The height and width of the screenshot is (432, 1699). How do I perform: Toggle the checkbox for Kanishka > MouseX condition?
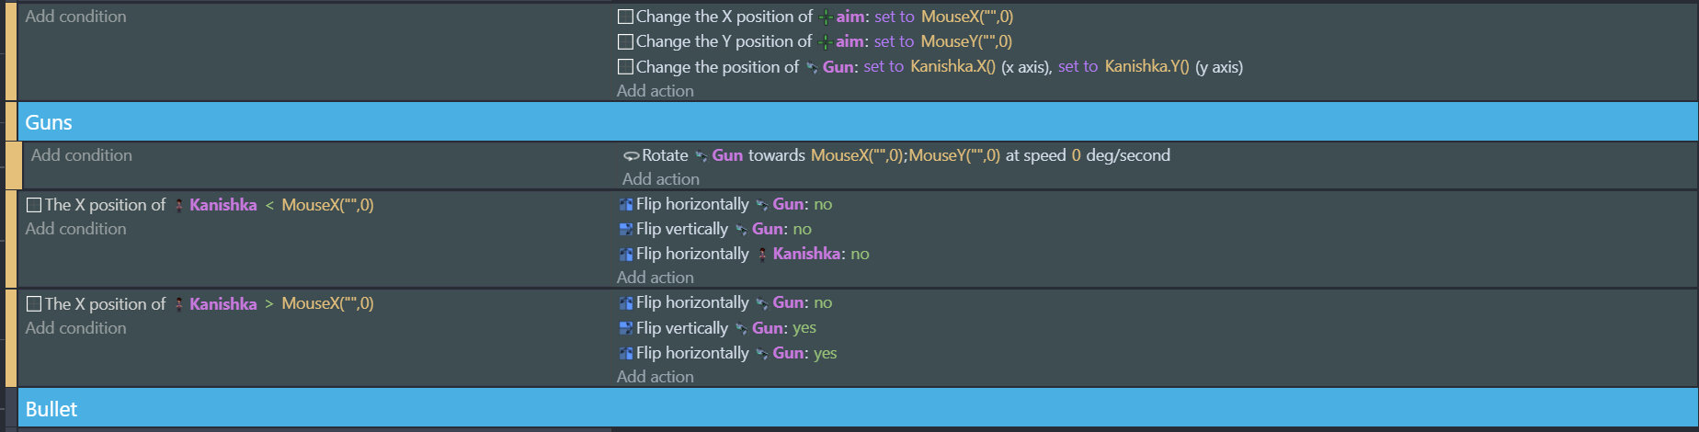tap(34, 303)
